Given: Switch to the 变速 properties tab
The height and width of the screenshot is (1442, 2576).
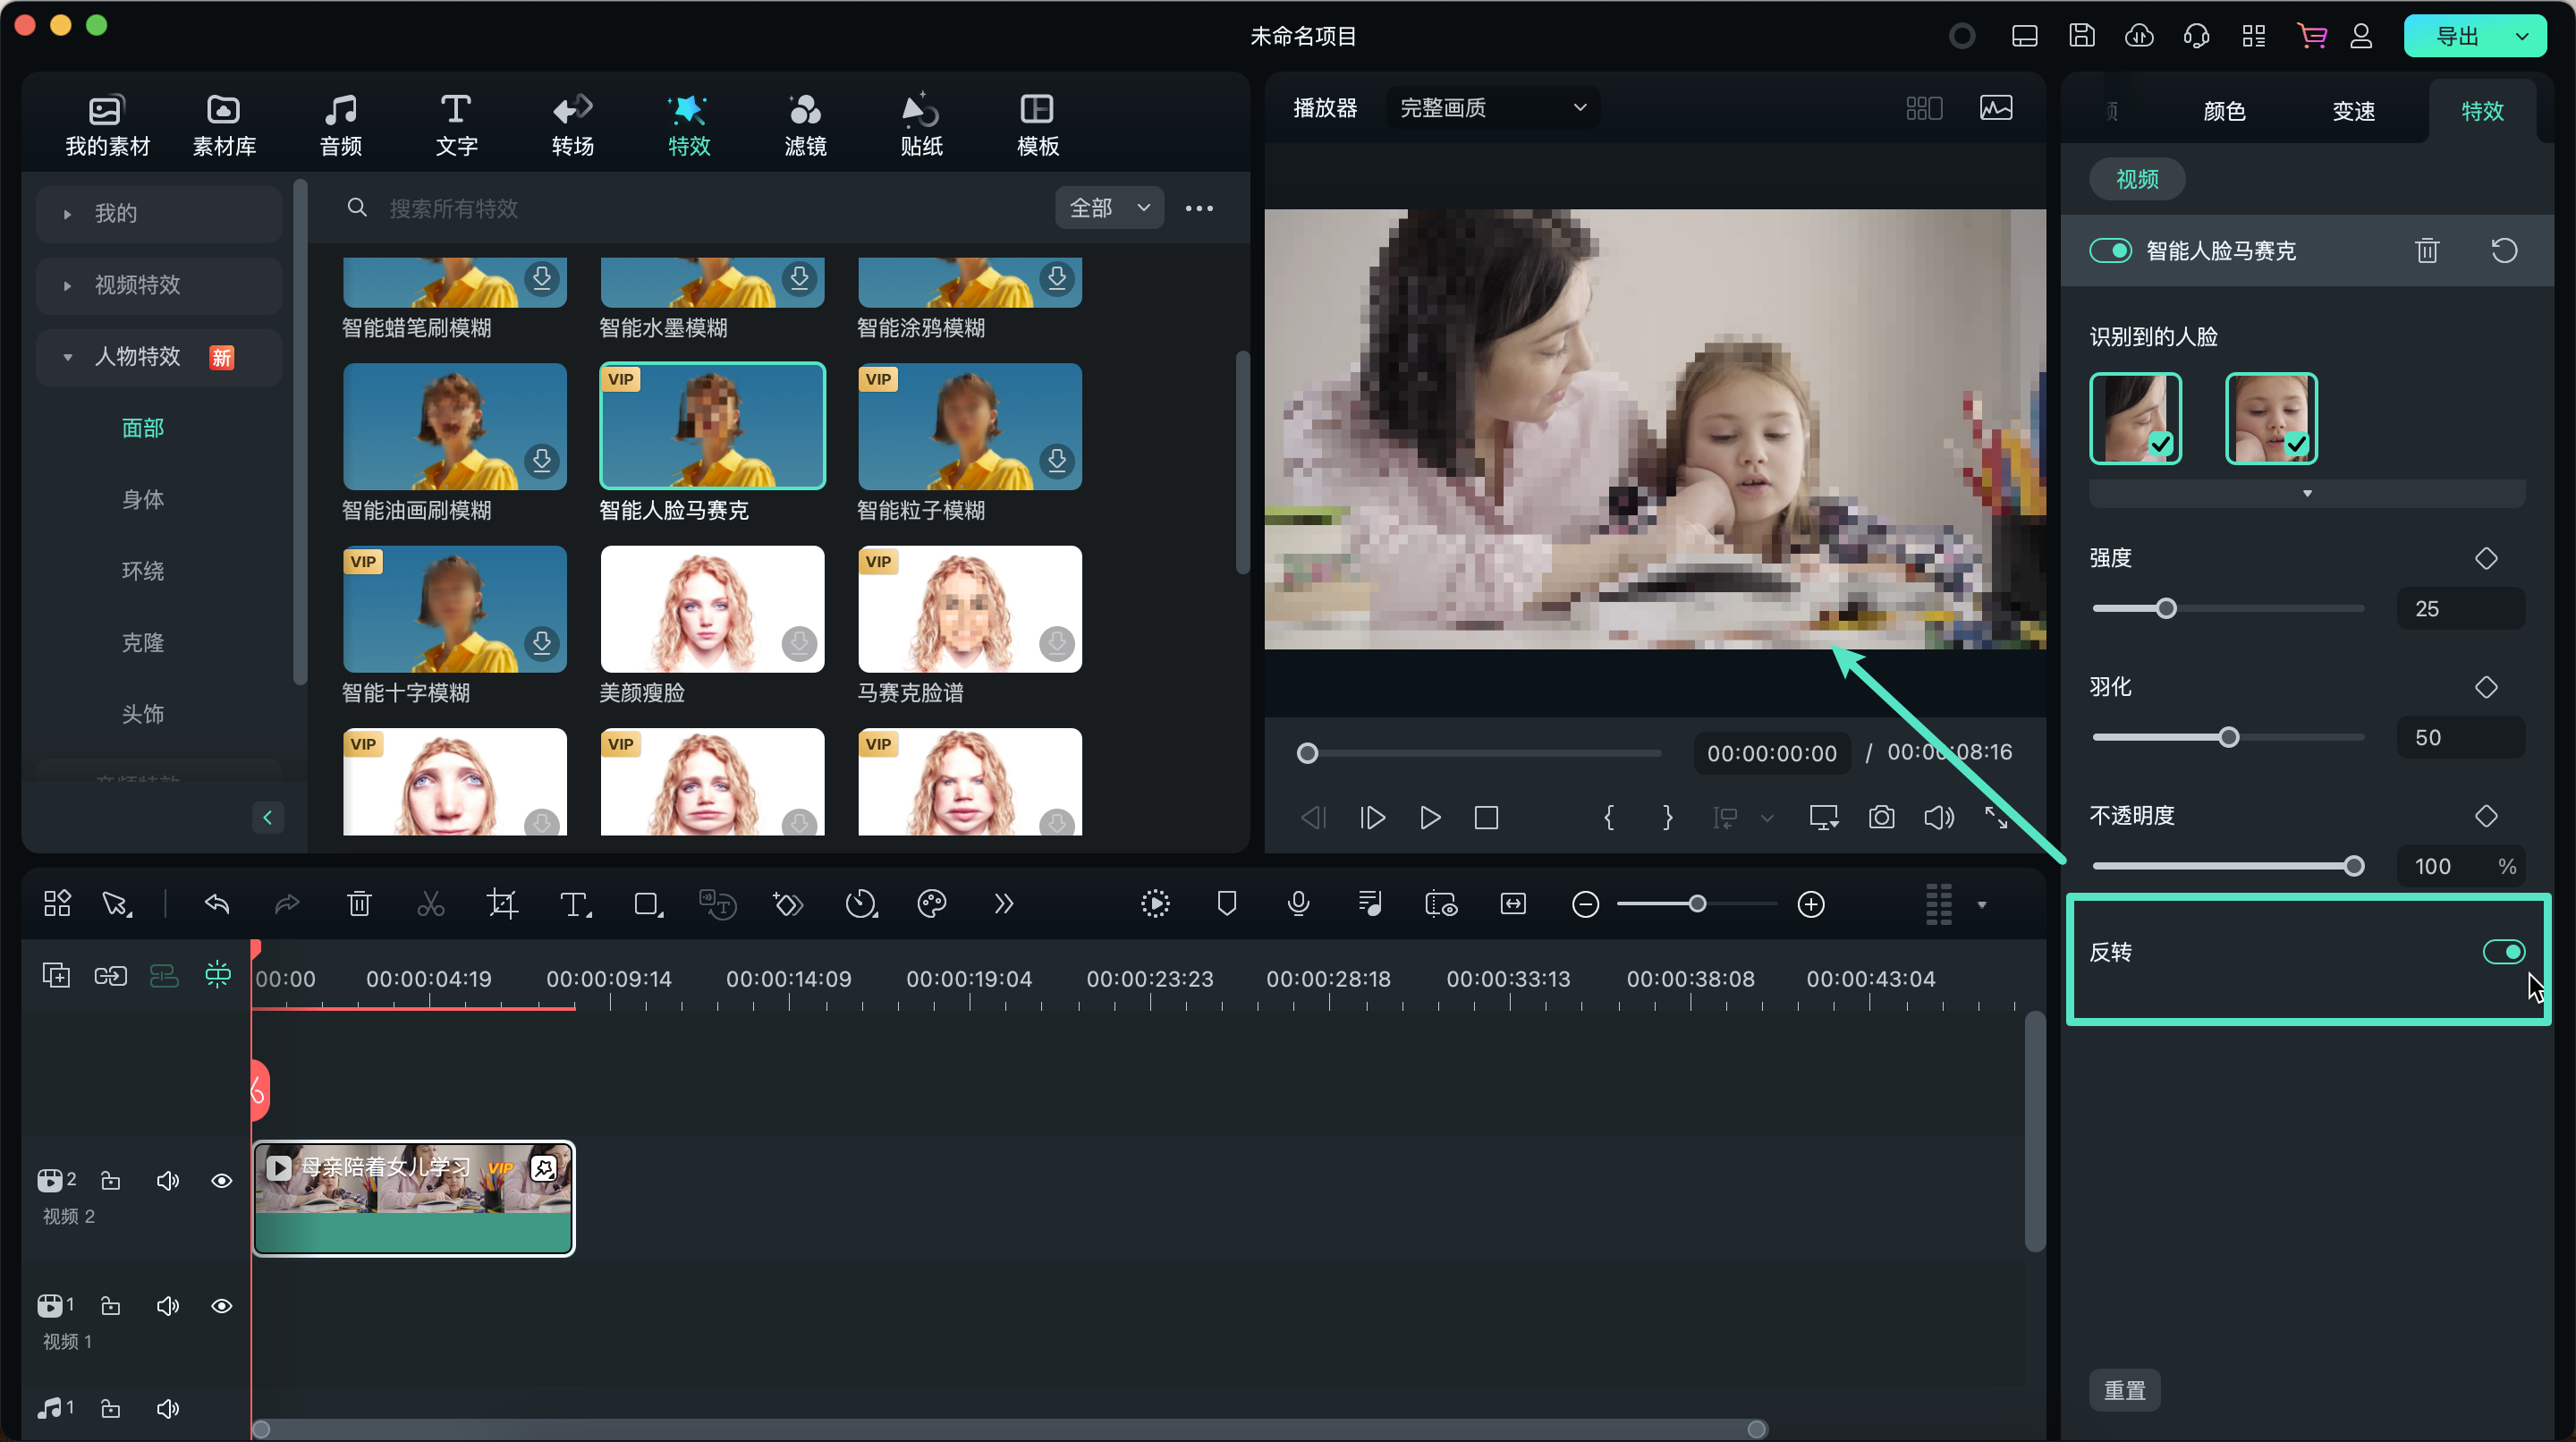Looking at the screenshot, I should pyautogui.click(x=2353, y=111).
